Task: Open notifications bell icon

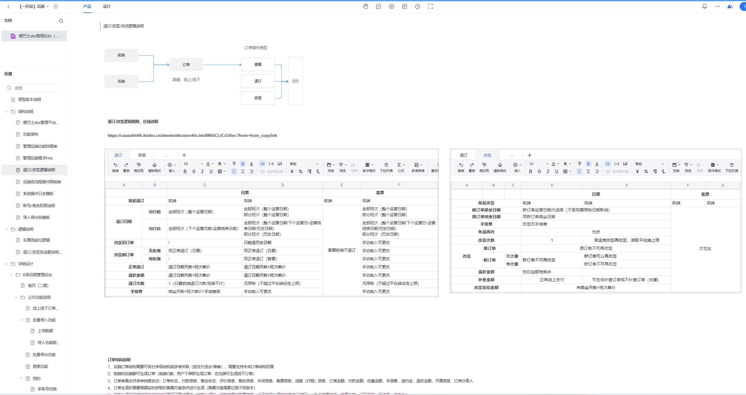Action: point(704,6)
